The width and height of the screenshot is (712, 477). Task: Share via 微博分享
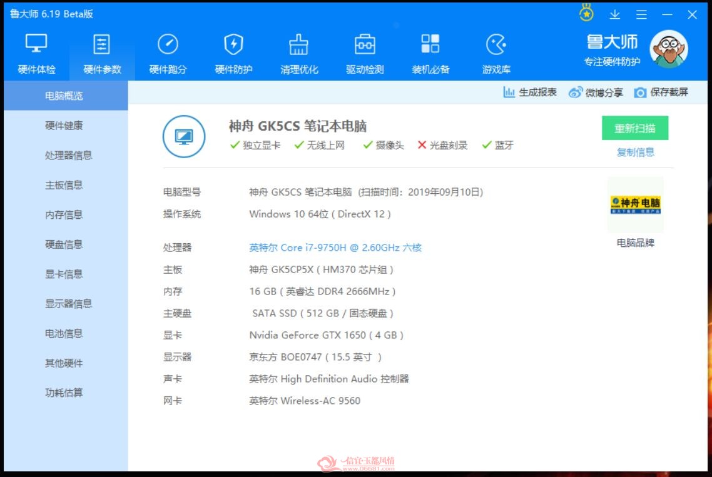pos(595,92)
